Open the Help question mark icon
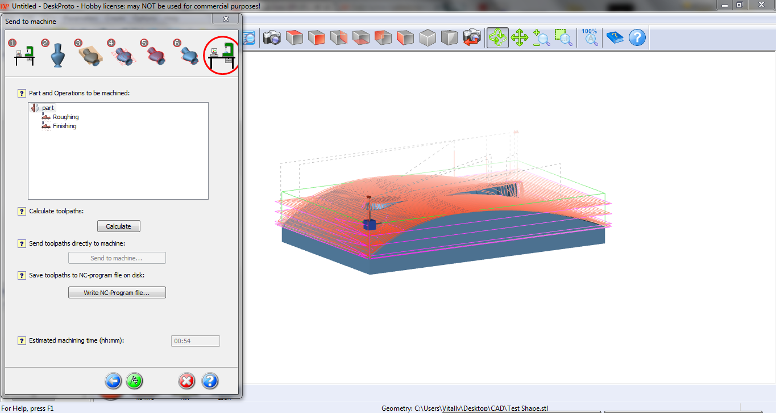Image resolution: width=776 pixels, height=413 pixels. (x=637, y=37)
